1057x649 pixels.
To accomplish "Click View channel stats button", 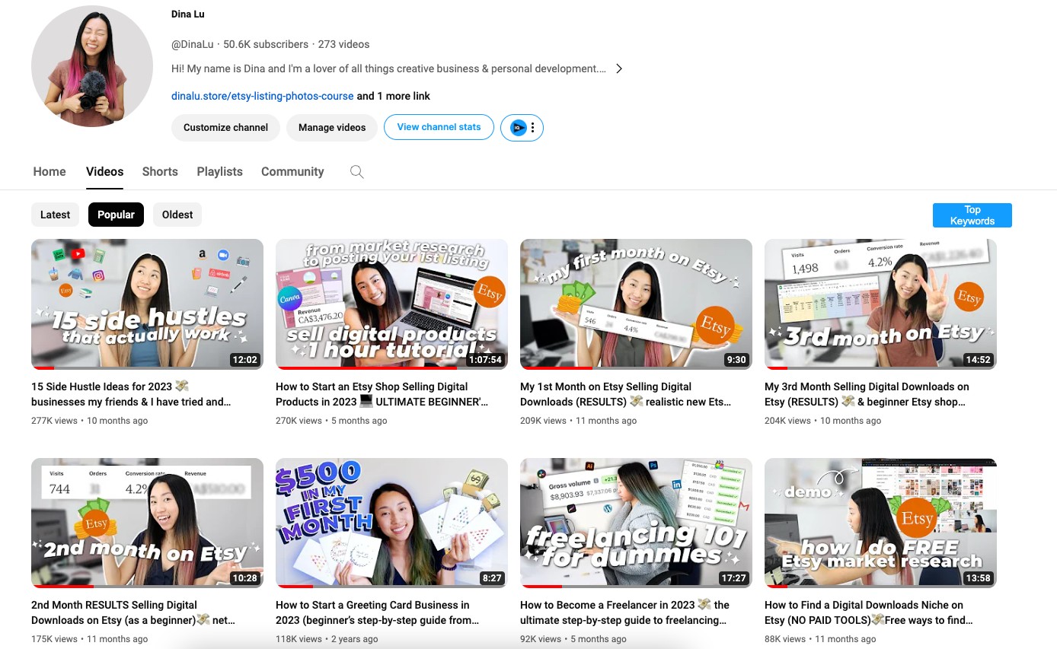I will point(439,127).
